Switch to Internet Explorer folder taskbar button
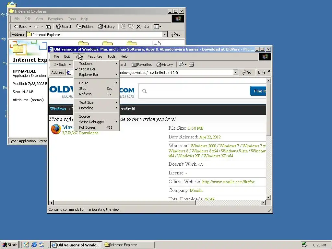The height and width of the screenshot is (249, 332). (x=129, y=245)
